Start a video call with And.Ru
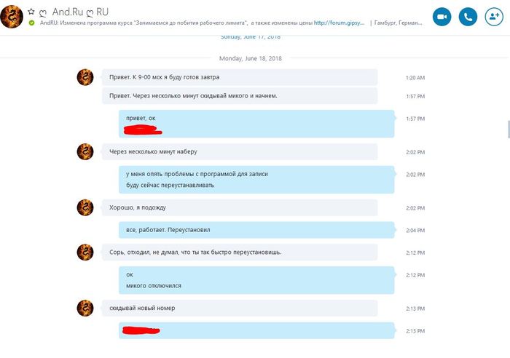This screenshot has height=358, width=510. click(x=442, y=17)
